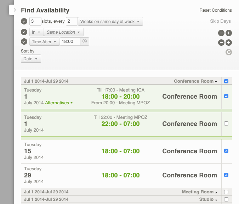Image resolution: width=239 pixels, height=204 pixels.
Task: Click Reset Conditions link
Action: (x=215, y=10)
